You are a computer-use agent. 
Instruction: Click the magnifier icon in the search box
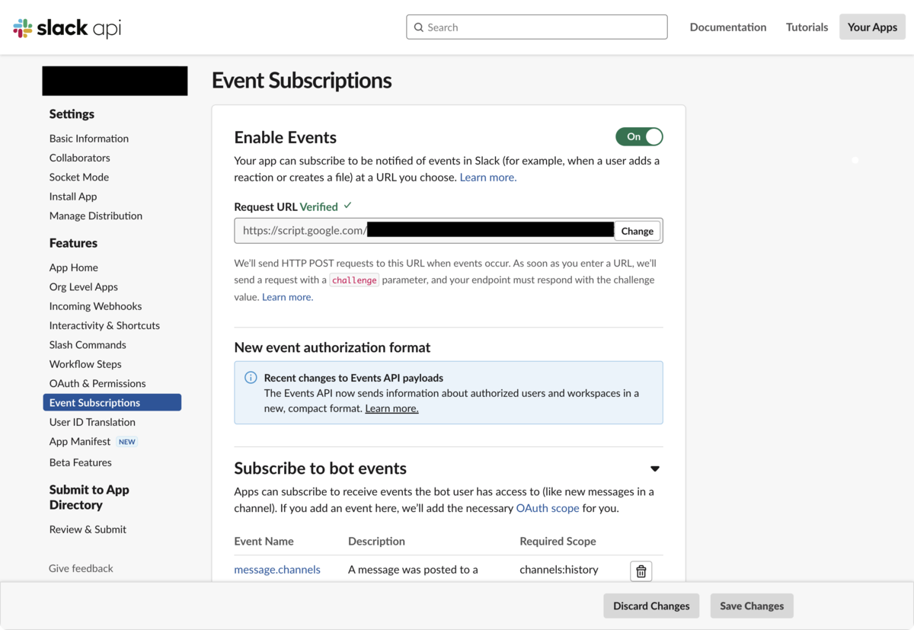pyautogui.click(x=418, y=27)
